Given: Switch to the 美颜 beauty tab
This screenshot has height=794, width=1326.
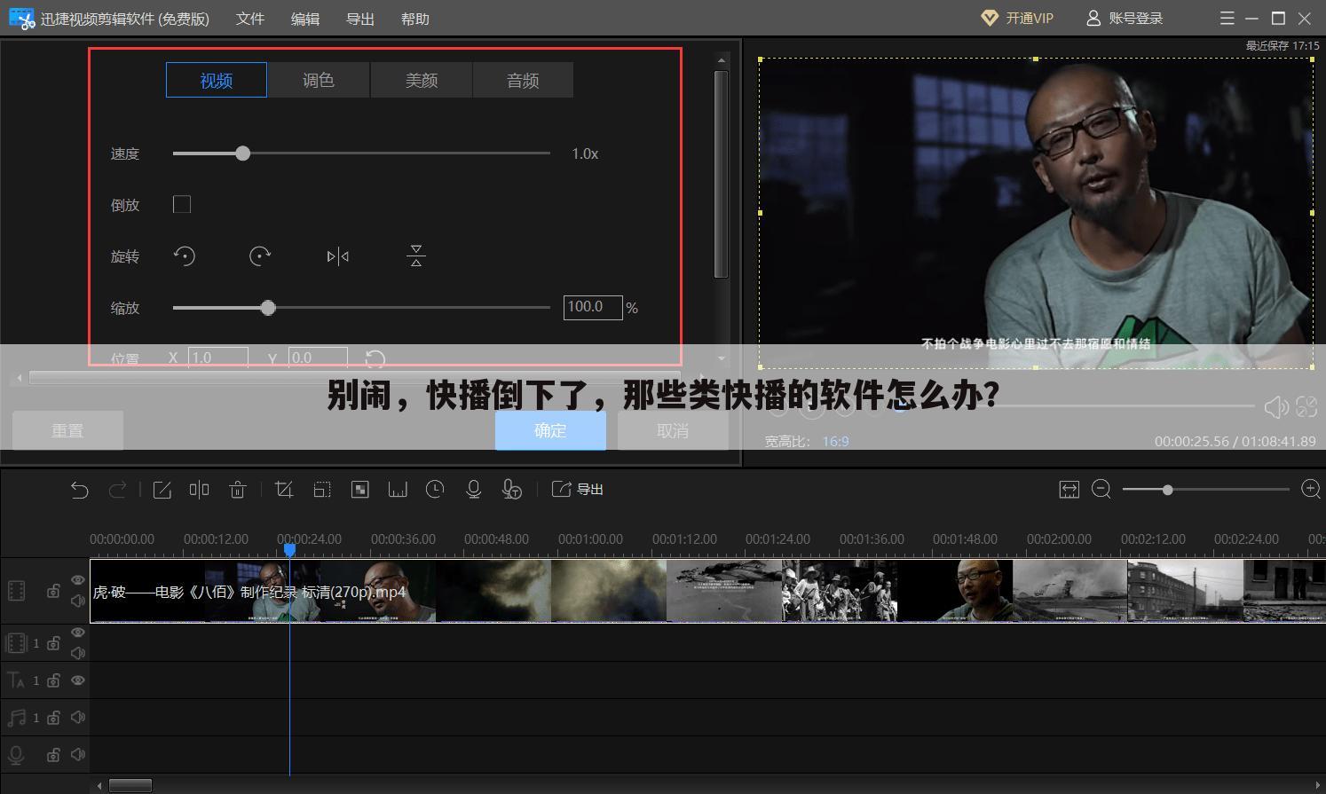Looking at the screenshot, I should point(422,80).
